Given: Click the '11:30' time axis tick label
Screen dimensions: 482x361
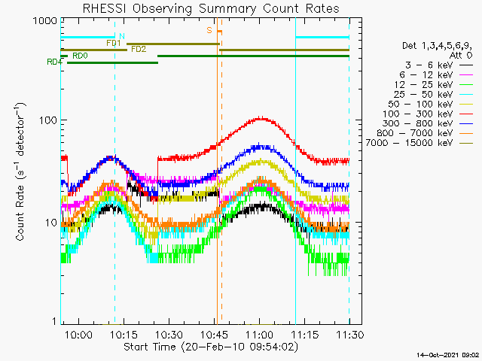Looking at the screenshot, I should 350,334.
